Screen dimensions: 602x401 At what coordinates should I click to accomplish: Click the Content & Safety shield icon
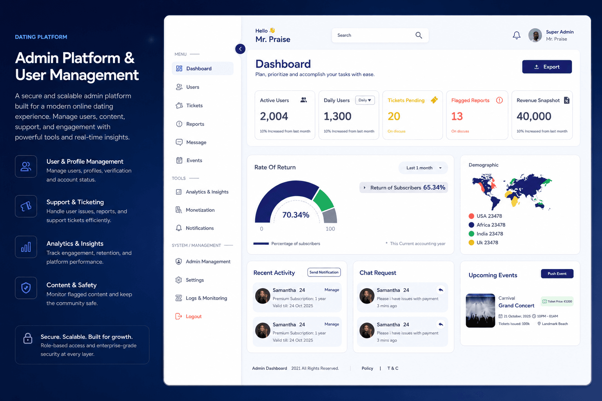26,288
